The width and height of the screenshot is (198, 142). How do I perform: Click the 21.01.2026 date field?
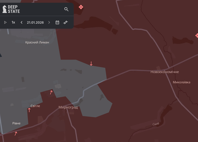click(35, 23)
